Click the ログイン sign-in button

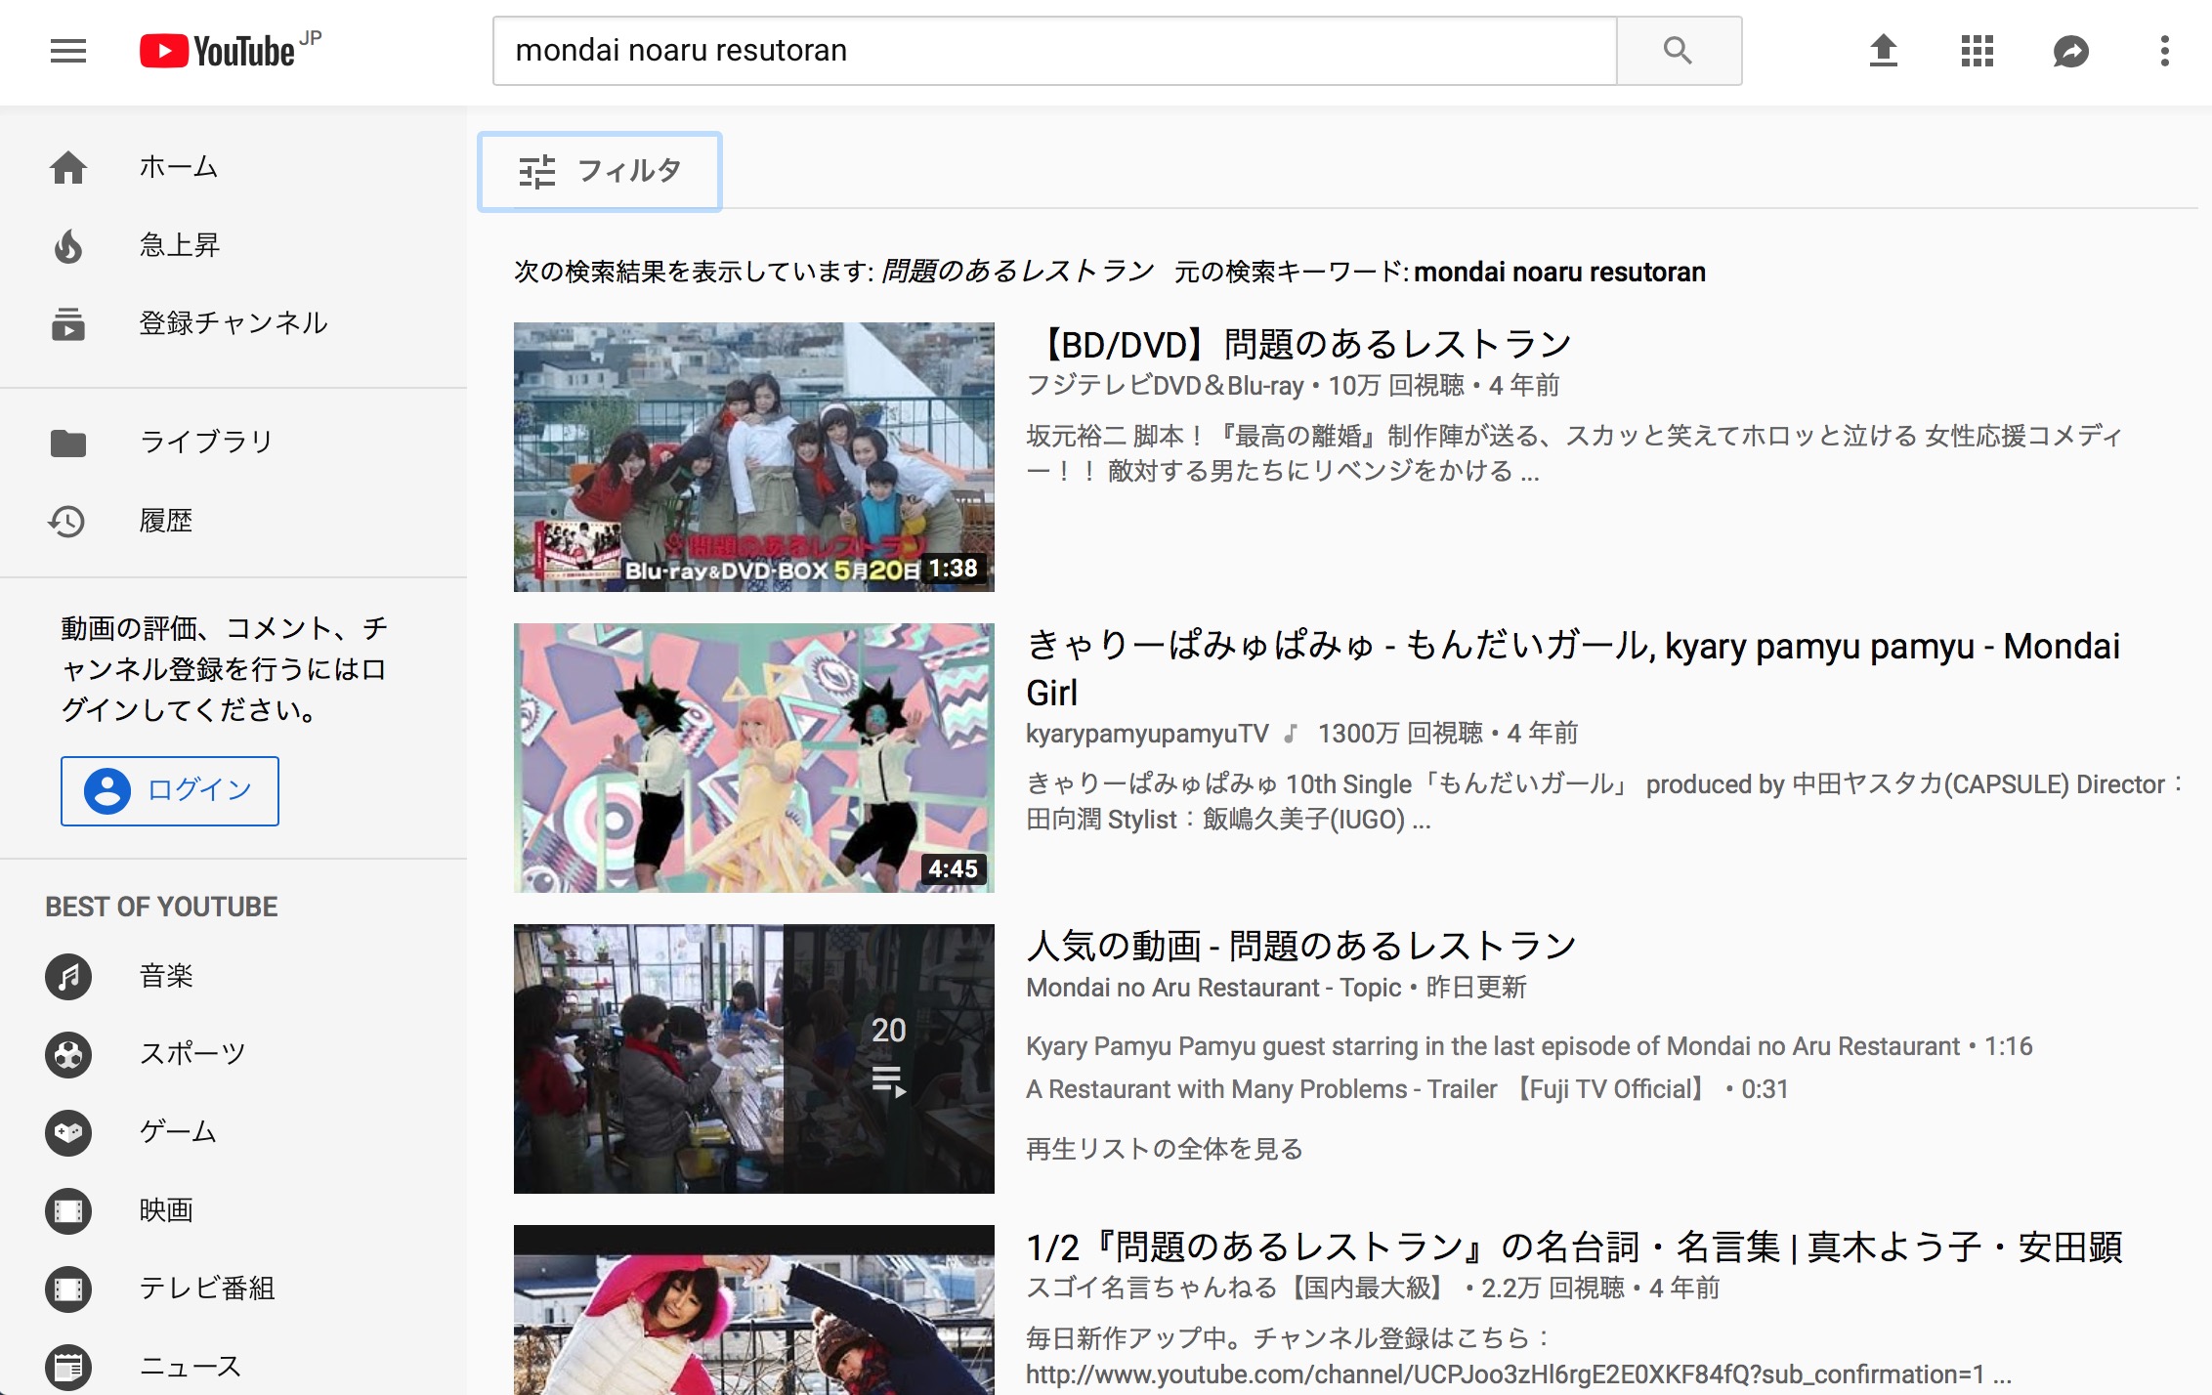coord(170,790)
